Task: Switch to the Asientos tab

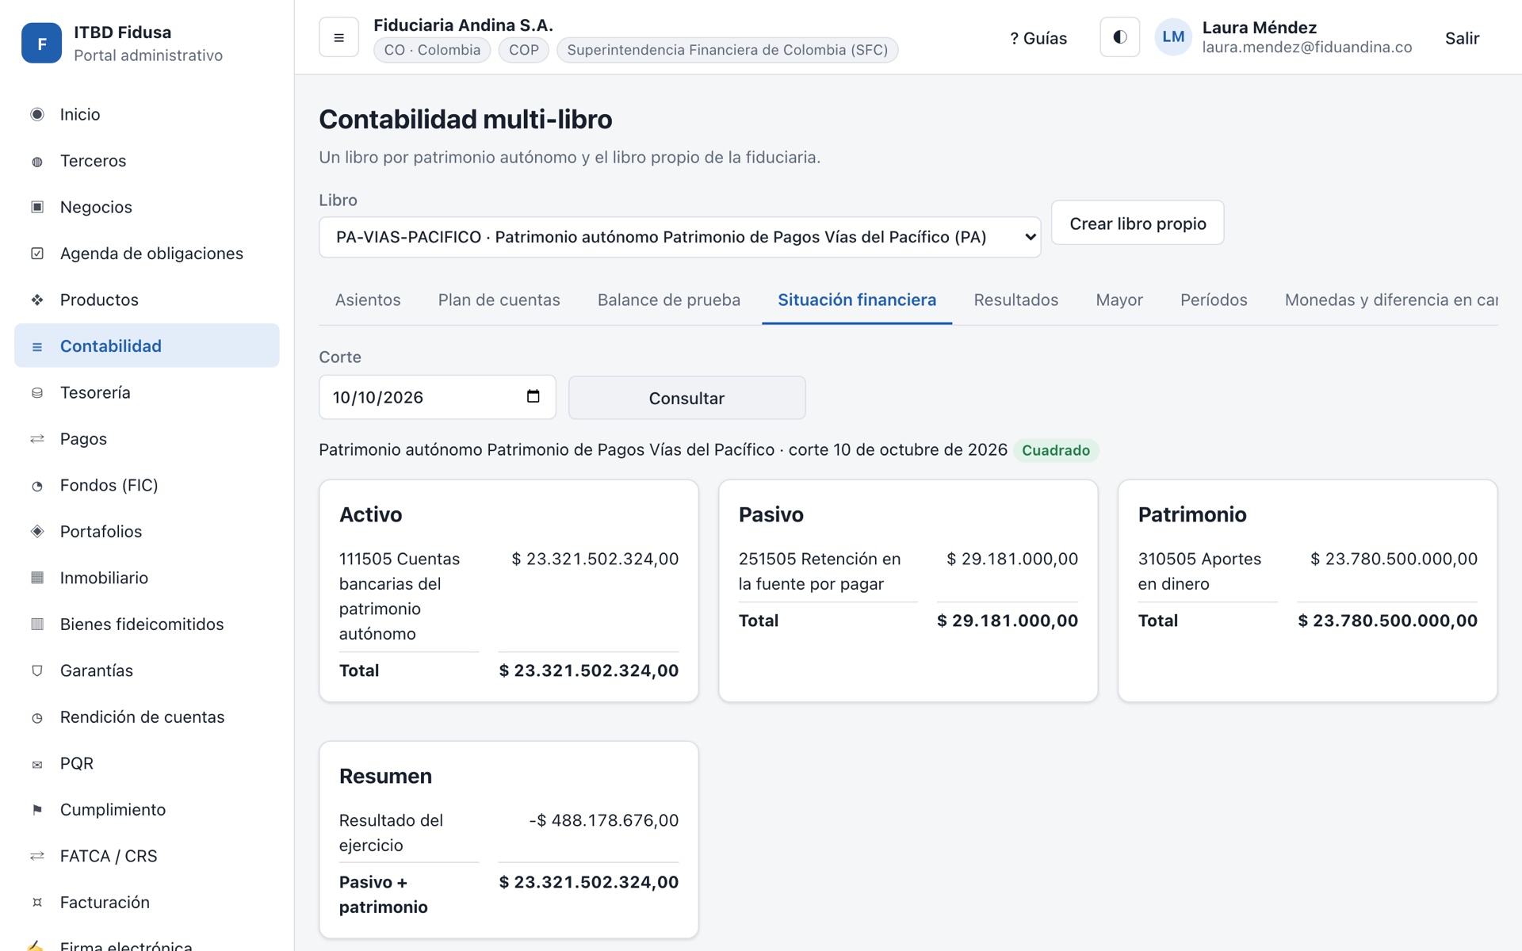Action: [368, 300]
